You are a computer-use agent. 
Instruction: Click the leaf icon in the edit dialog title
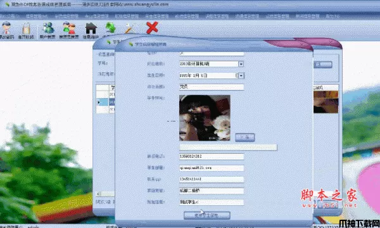click(x=131, y=44)
